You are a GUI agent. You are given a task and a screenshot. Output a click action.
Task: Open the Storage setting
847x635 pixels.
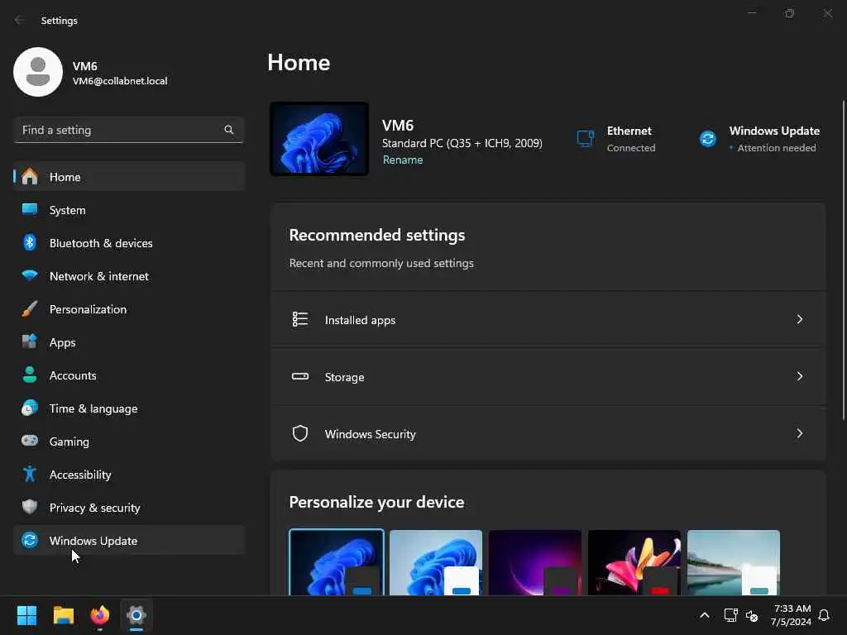coord(548,376)
